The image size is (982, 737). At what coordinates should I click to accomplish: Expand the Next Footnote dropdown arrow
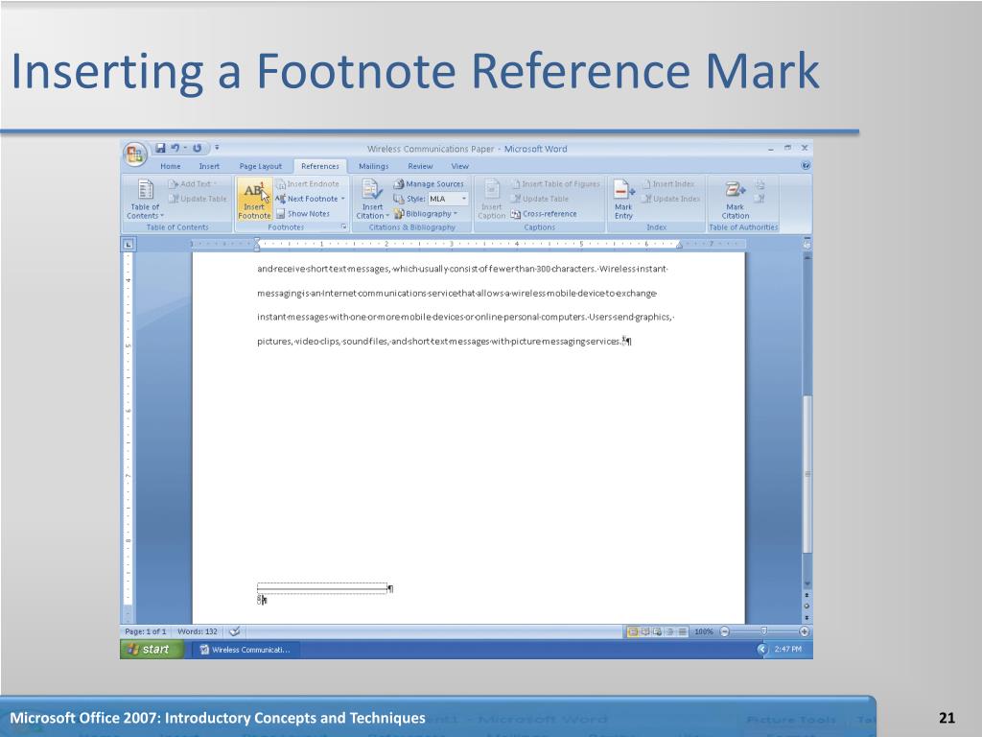(343, 199)
